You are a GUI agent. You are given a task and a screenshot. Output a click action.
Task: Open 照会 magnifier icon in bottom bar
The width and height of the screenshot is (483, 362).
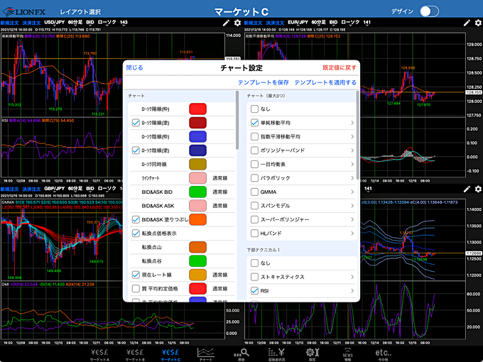[x=241, y=354]
